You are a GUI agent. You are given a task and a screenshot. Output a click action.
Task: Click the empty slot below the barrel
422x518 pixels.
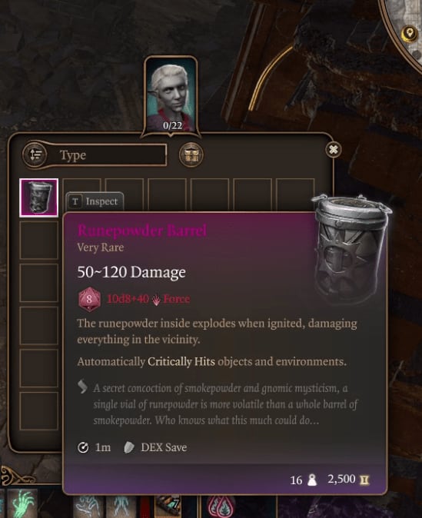[38, 240]
